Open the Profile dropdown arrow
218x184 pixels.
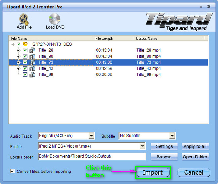pos(142,146)
